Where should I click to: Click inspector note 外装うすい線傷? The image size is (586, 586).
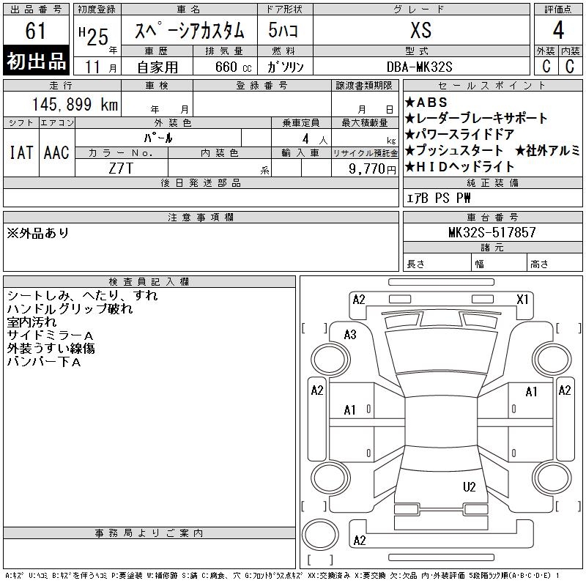[51, 349]
